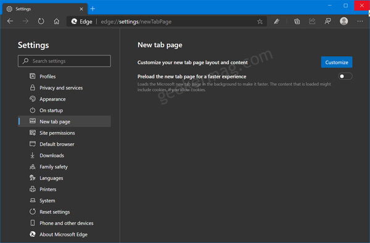Image resolution: width=370 pixels, height=243 pixels.
Task: Go back using the back arrow
Action: tap(10, 22)
